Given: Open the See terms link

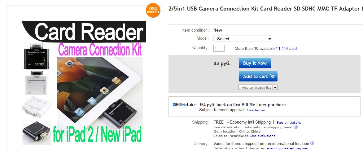Looking at the screenshot, I should (x=256, y=110).
